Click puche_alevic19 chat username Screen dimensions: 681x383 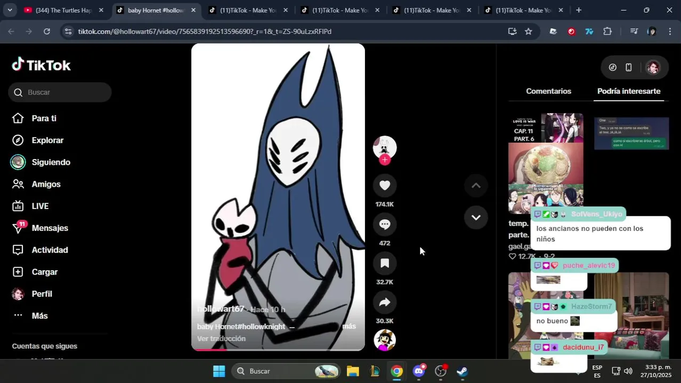[x=588, y=265]
